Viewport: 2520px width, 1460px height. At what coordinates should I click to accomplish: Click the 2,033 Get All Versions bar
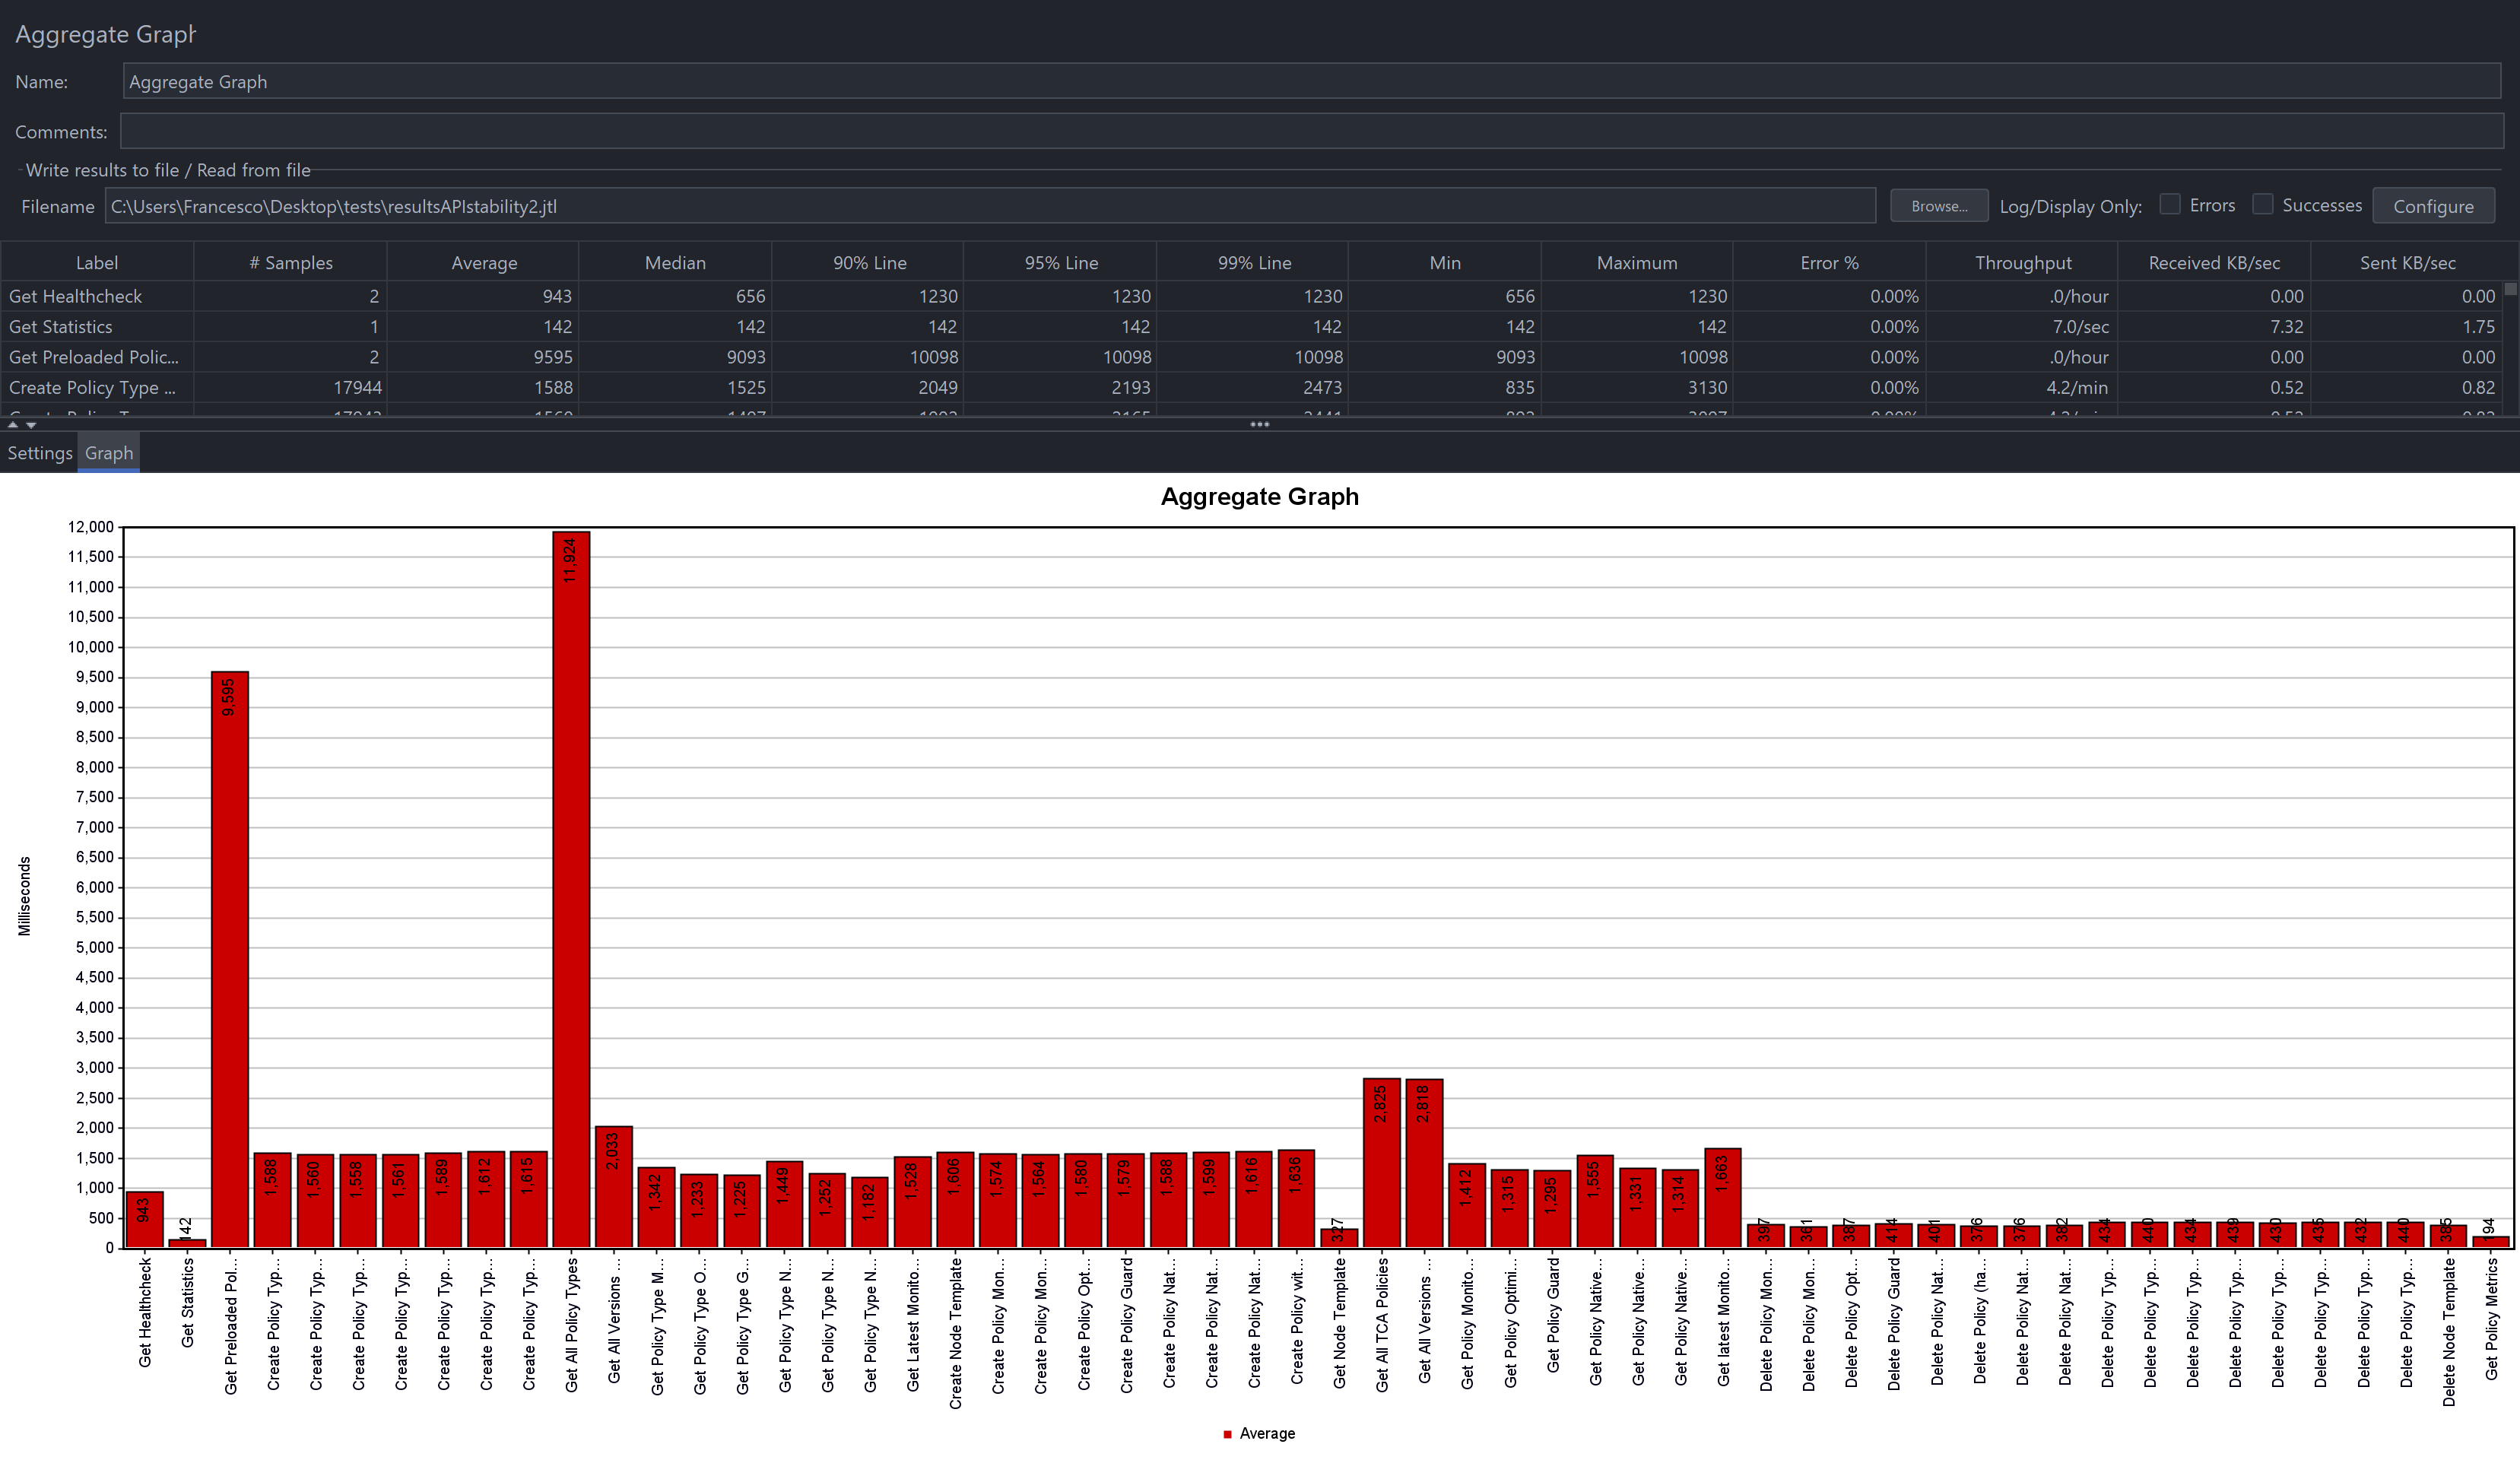(613, 1186)
